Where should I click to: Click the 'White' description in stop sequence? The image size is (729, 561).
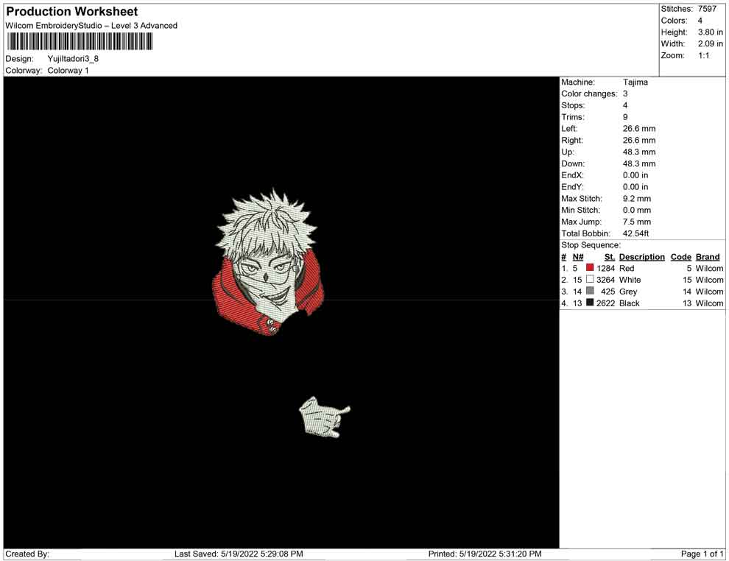[x=630, y=280]
